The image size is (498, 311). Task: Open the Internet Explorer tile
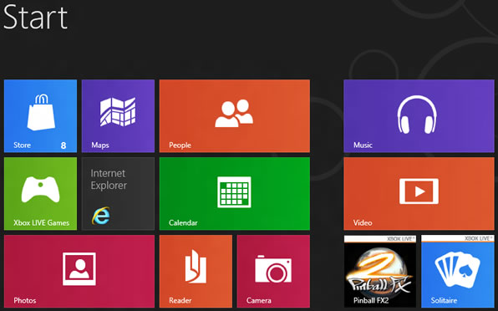118,194
